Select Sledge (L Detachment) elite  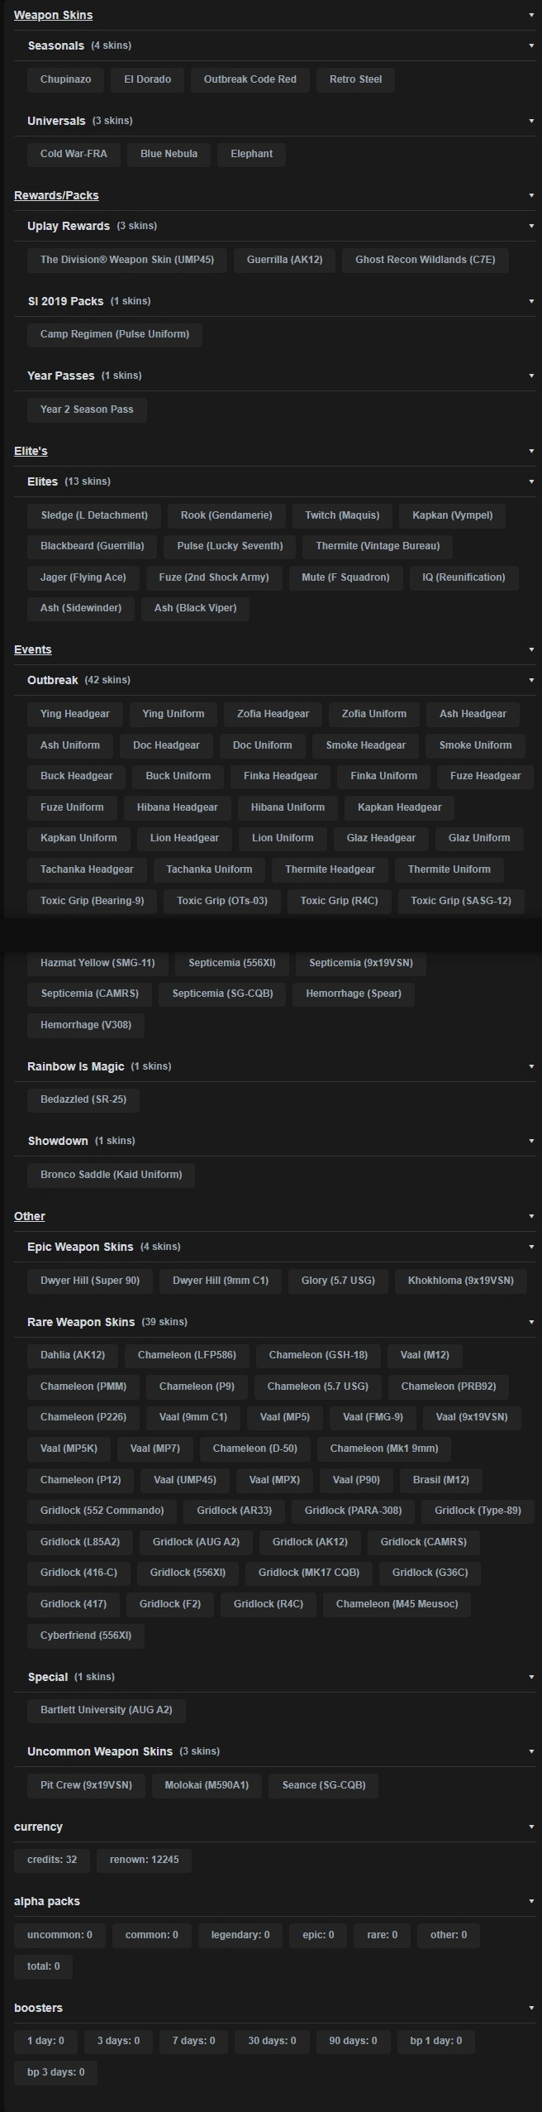[94, 515]
